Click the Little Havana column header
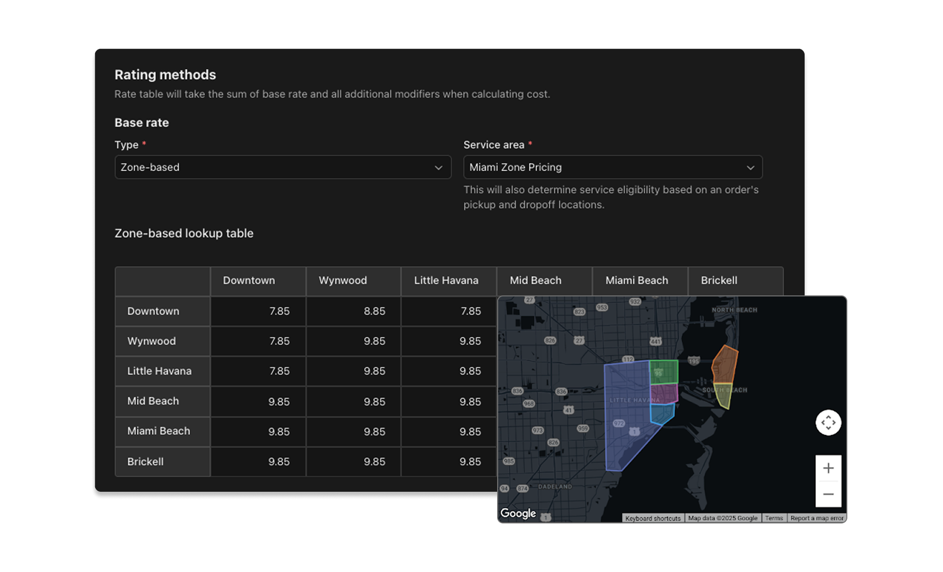 [x=448, y=281]
